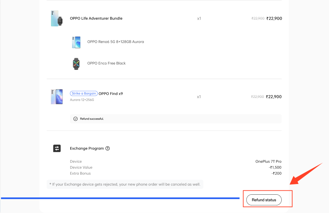Image resolution: width=329 pixels, height=213 pixels.
Task: Open the OPPO Enco Free Black thumbnail
Action: tap(76, 64)
